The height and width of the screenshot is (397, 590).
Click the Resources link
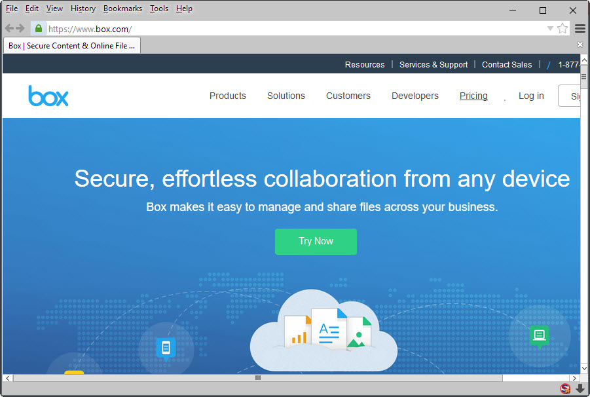(365, 64)
